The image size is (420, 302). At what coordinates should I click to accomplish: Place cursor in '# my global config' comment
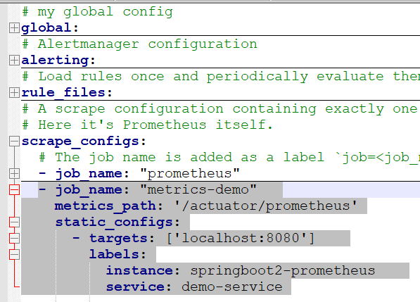(98, 12)
